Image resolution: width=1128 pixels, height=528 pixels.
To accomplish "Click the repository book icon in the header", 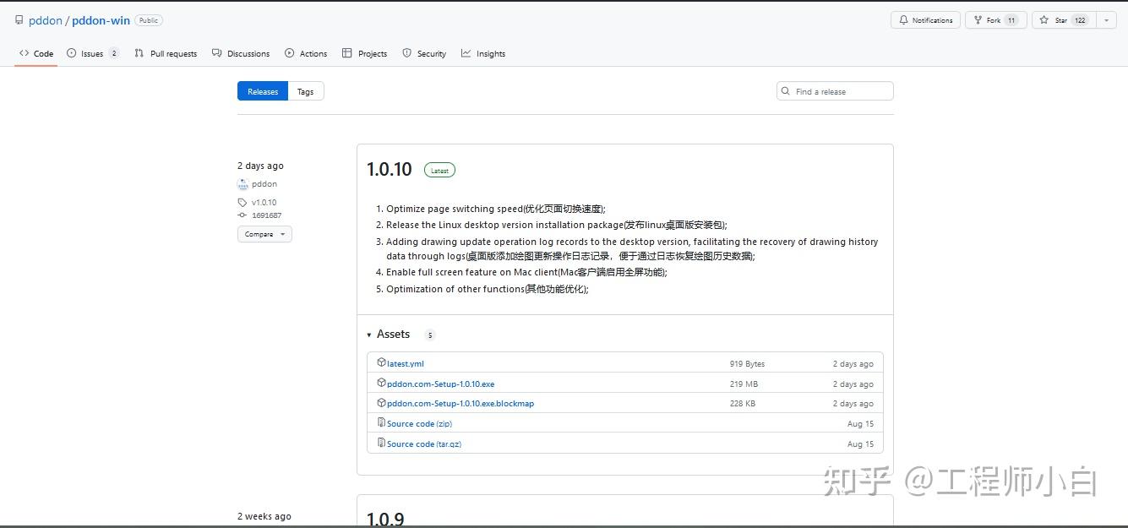I will 19,19.
